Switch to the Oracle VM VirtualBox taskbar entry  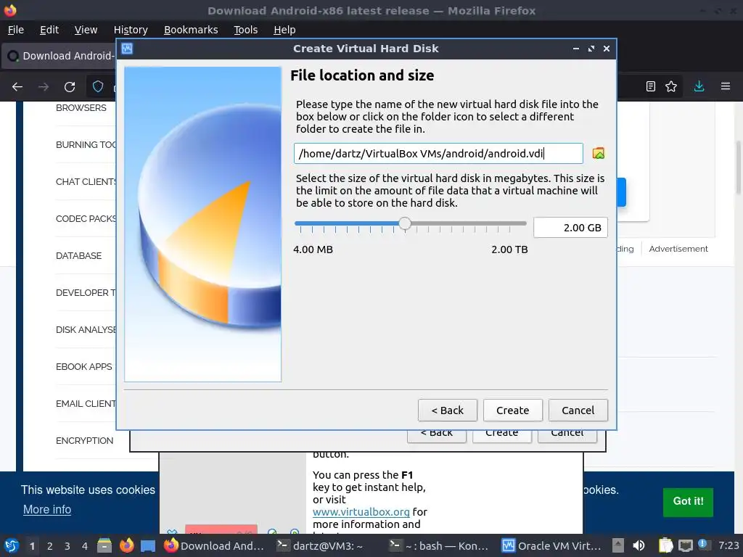552,545
